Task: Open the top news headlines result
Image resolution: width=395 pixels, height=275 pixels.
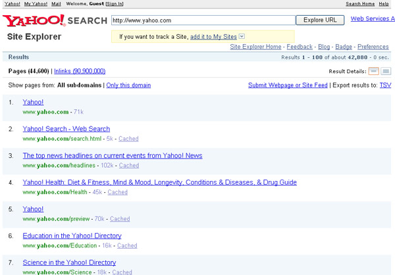Action: pyautogui.click(x=113, y=156)
